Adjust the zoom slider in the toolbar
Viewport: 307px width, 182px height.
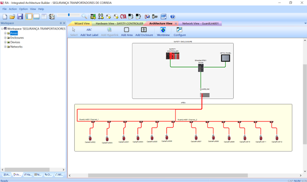(69, 15)
